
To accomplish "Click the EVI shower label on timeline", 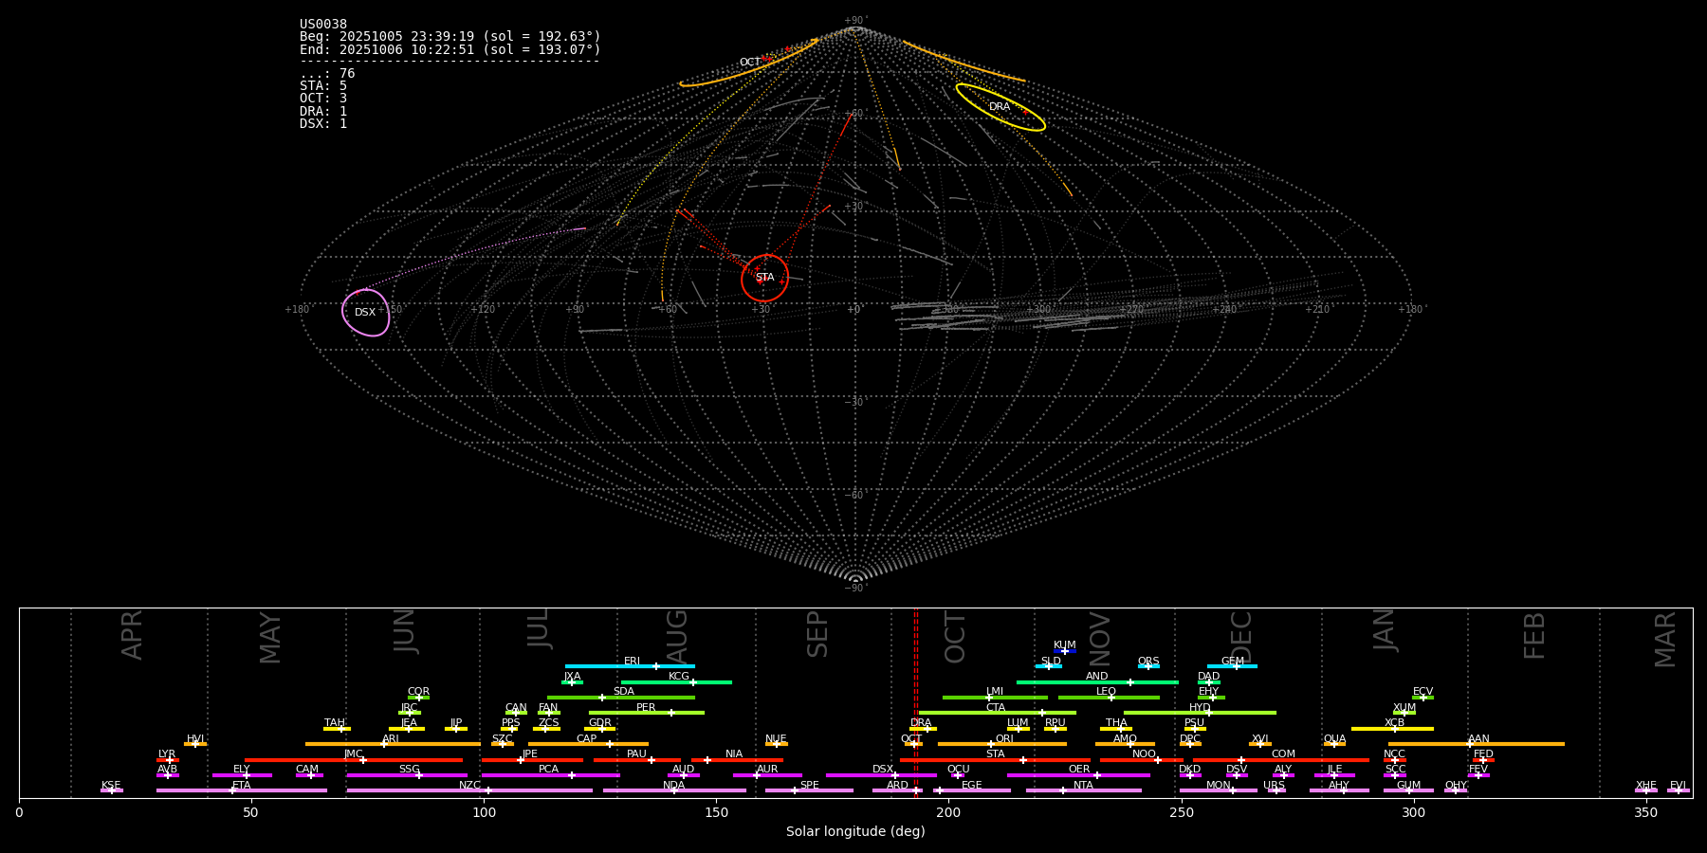I will tap(1679, 786).
